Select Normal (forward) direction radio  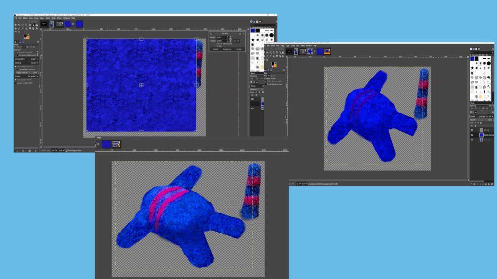pyautogui.click(x=17, y=52)
